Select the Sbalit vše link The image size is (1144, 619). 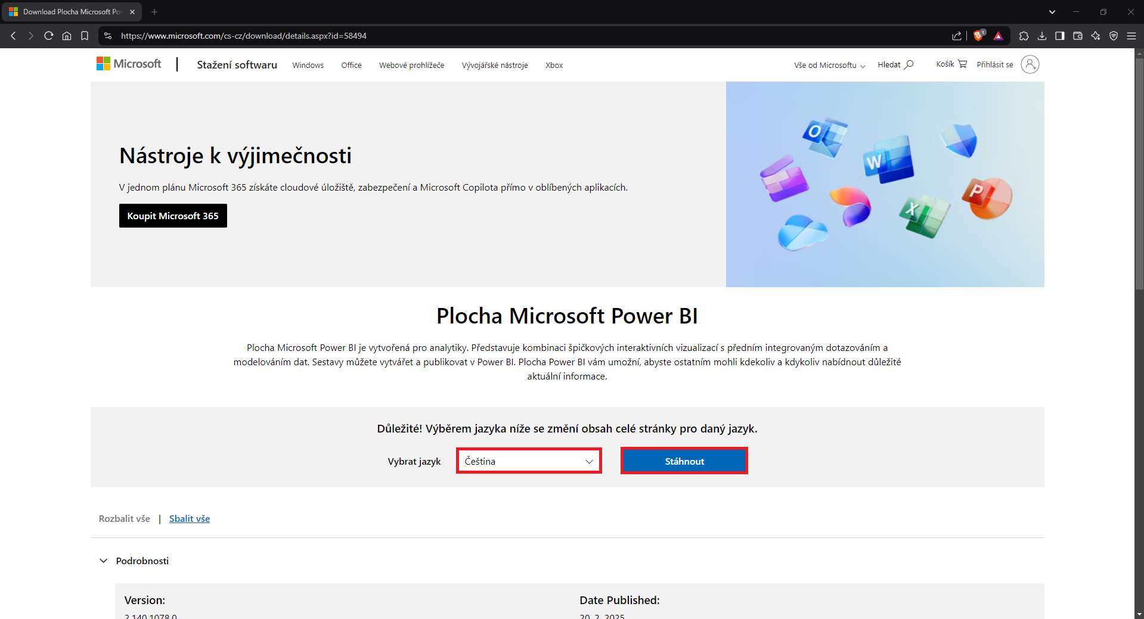[189, 518]
